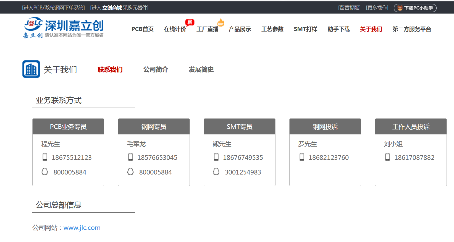
Task: Click phone number 18617087882
Action: pos(414,157)
